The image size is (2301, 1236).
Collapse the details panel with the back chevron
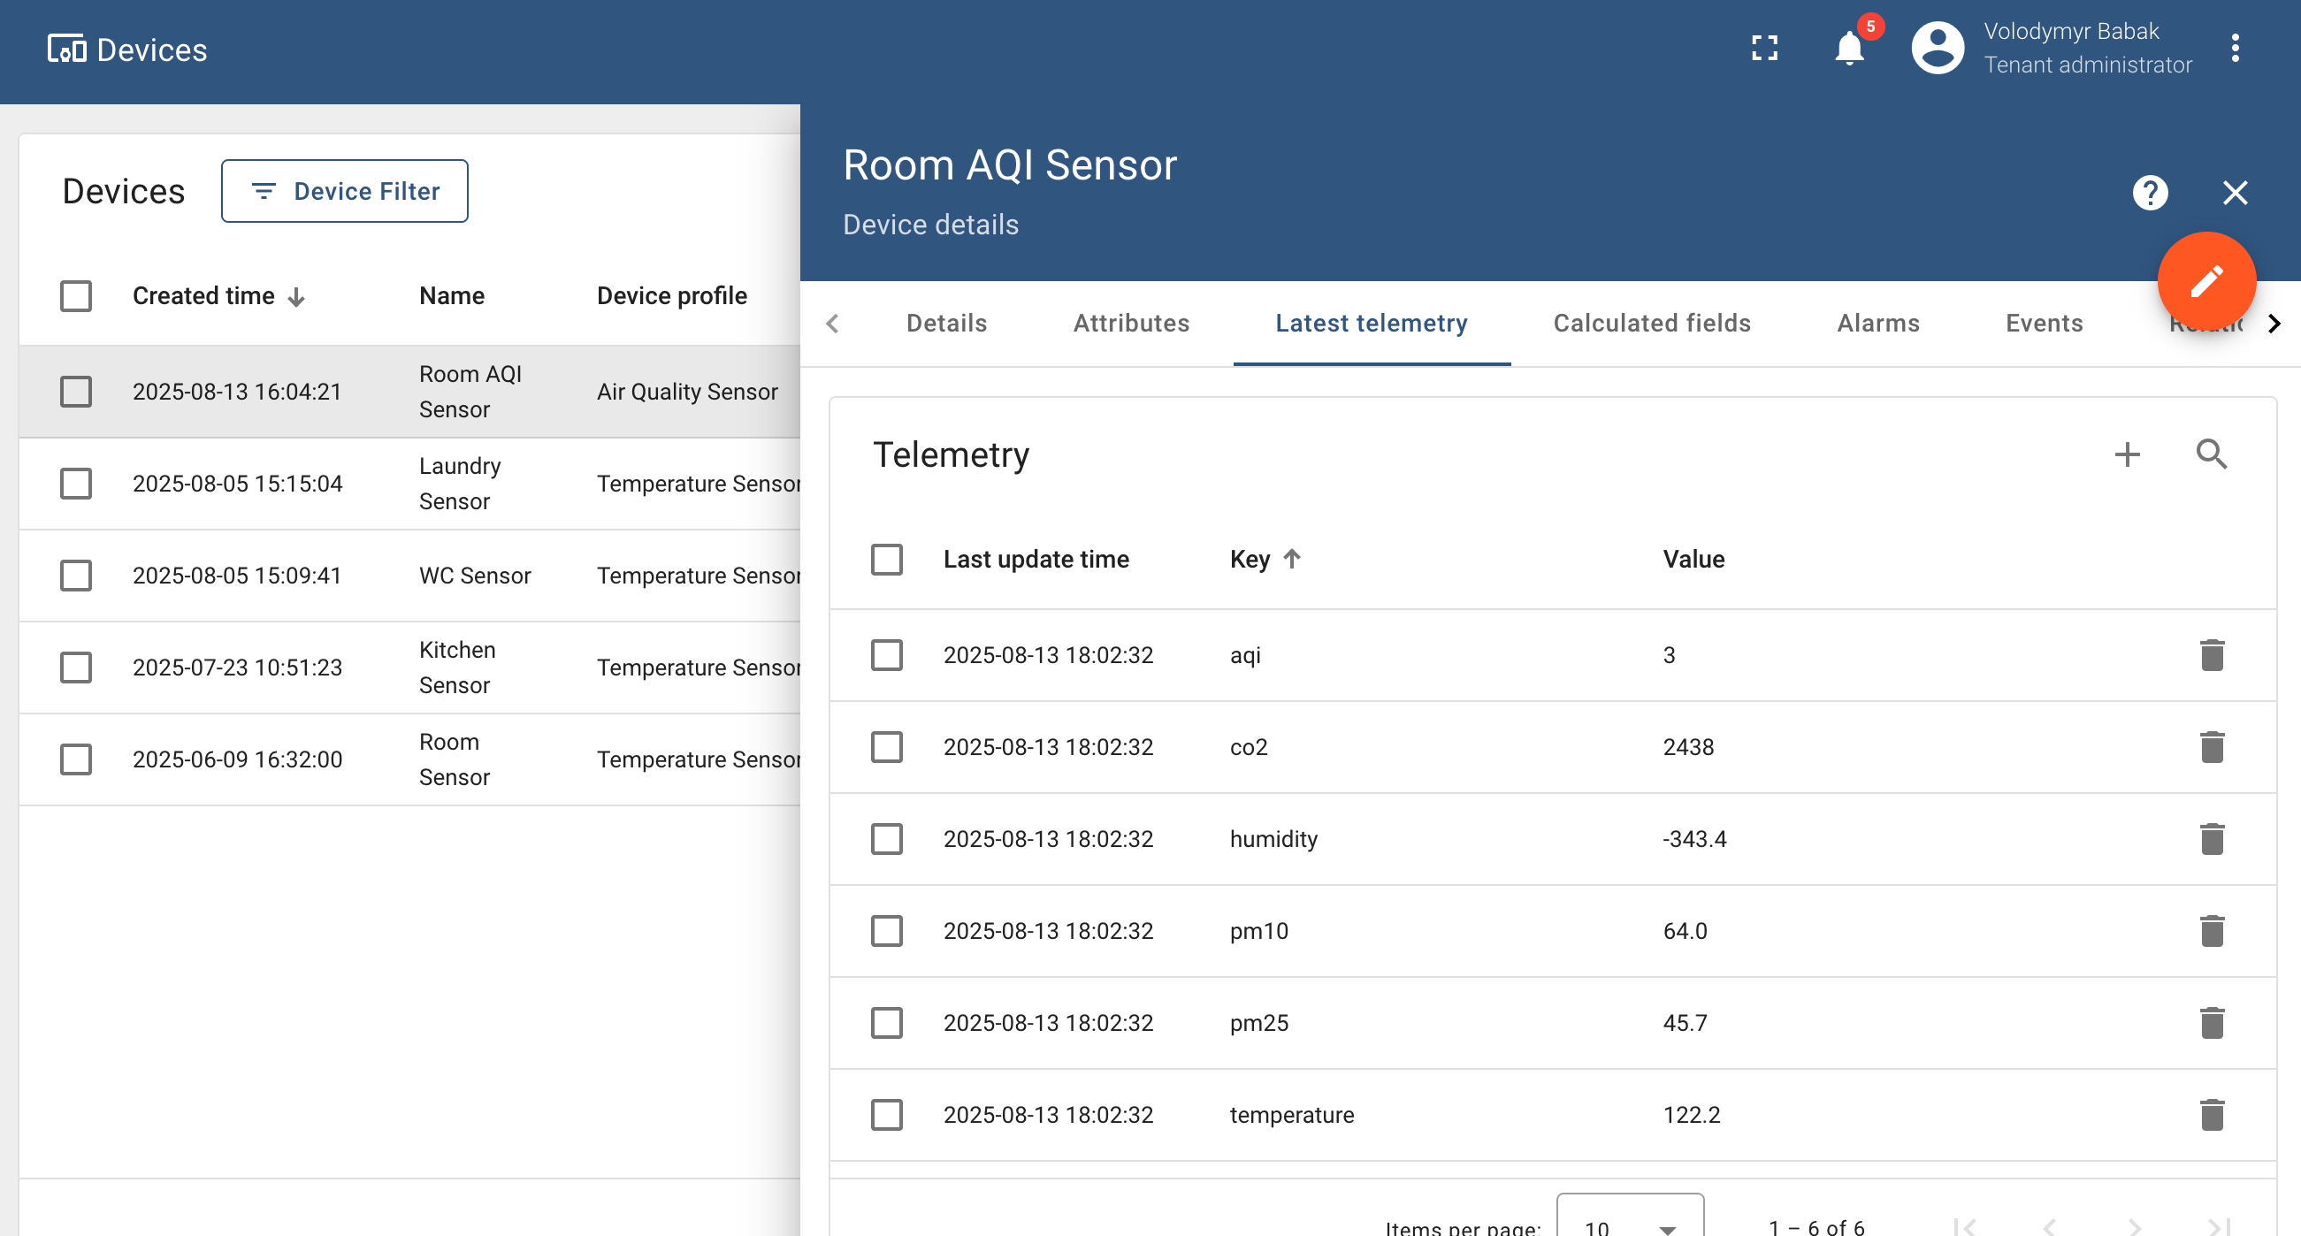(832, 324)
